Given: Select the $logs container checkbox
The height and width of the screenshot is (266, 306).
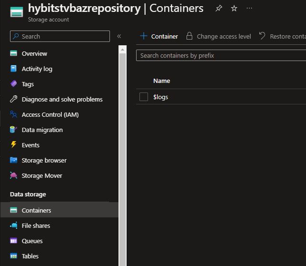Looking at the screenshot, I should pyautogui.click(x=144, y=97).
